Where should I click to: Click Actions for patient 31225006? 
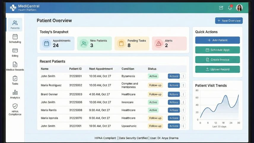point(174,102)
